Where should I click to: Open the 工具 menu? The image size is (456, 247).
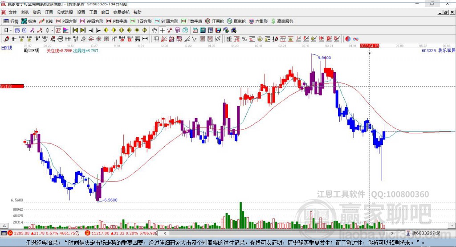coord(93,12)
